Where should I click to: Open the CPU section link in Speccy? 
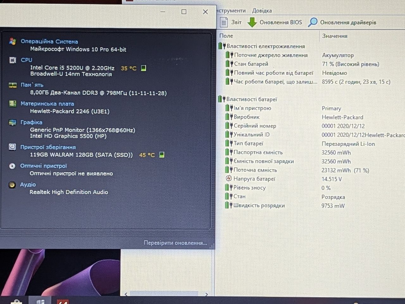pos(27,60)
